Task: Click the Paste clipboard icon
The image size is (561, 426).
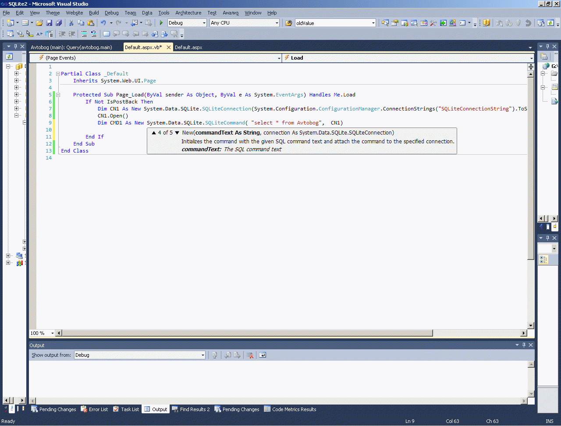Action: [x=91, y=23]
